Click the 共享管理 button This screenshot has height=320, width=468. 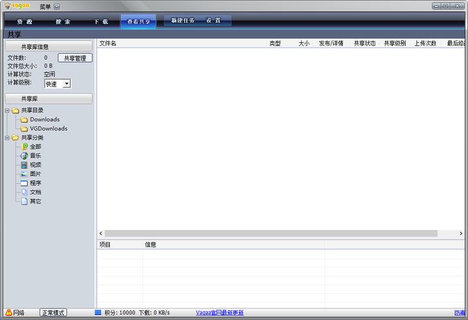[x=75, y=58]
